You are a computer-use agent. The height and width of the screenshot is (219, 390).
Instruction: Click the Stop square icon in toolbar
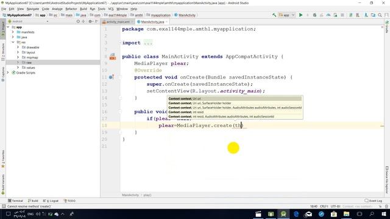[342, 15]
